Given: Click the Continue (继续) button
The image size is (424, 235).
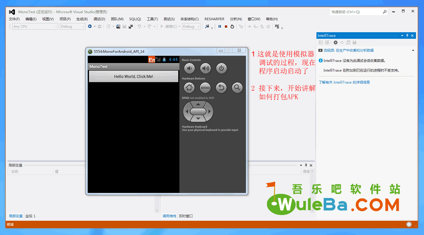Looking at the screenshot, I should pos(169,27).
